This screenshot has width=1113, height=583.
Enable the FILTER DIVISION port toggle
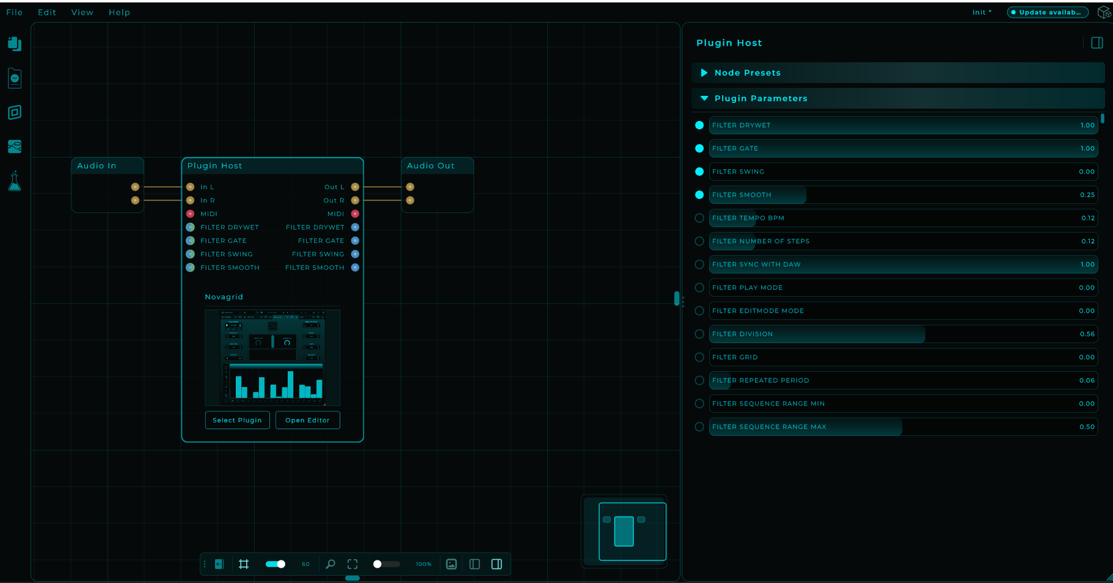(x=699, y=334)
